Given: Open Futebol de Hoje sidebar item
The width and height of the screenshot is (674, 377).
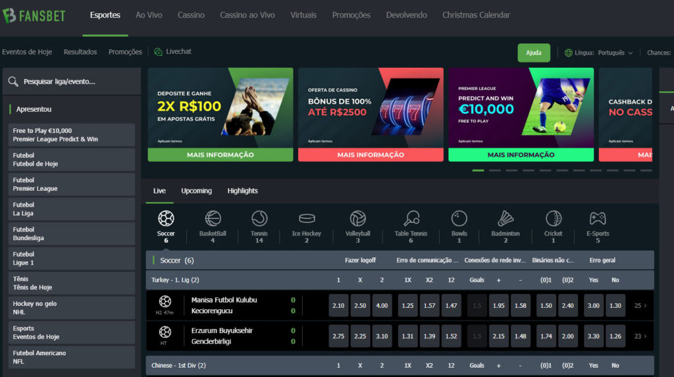Looking at the screenshot, I should pos(72,159).
